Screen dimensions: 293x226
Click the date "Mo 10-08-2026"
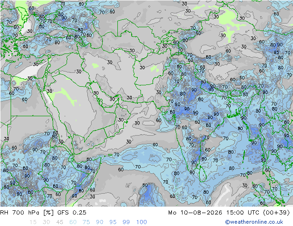click(195, 213)
